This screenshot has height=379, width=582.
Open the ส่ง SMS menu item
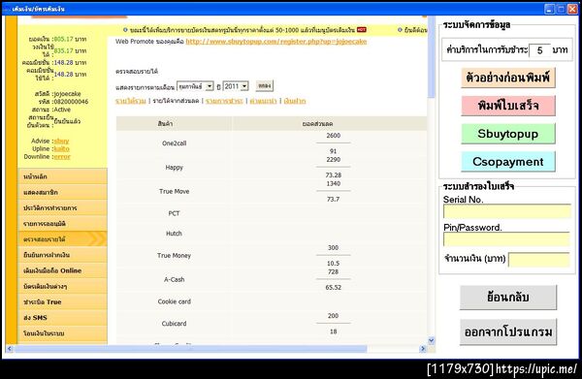[62, 317]
